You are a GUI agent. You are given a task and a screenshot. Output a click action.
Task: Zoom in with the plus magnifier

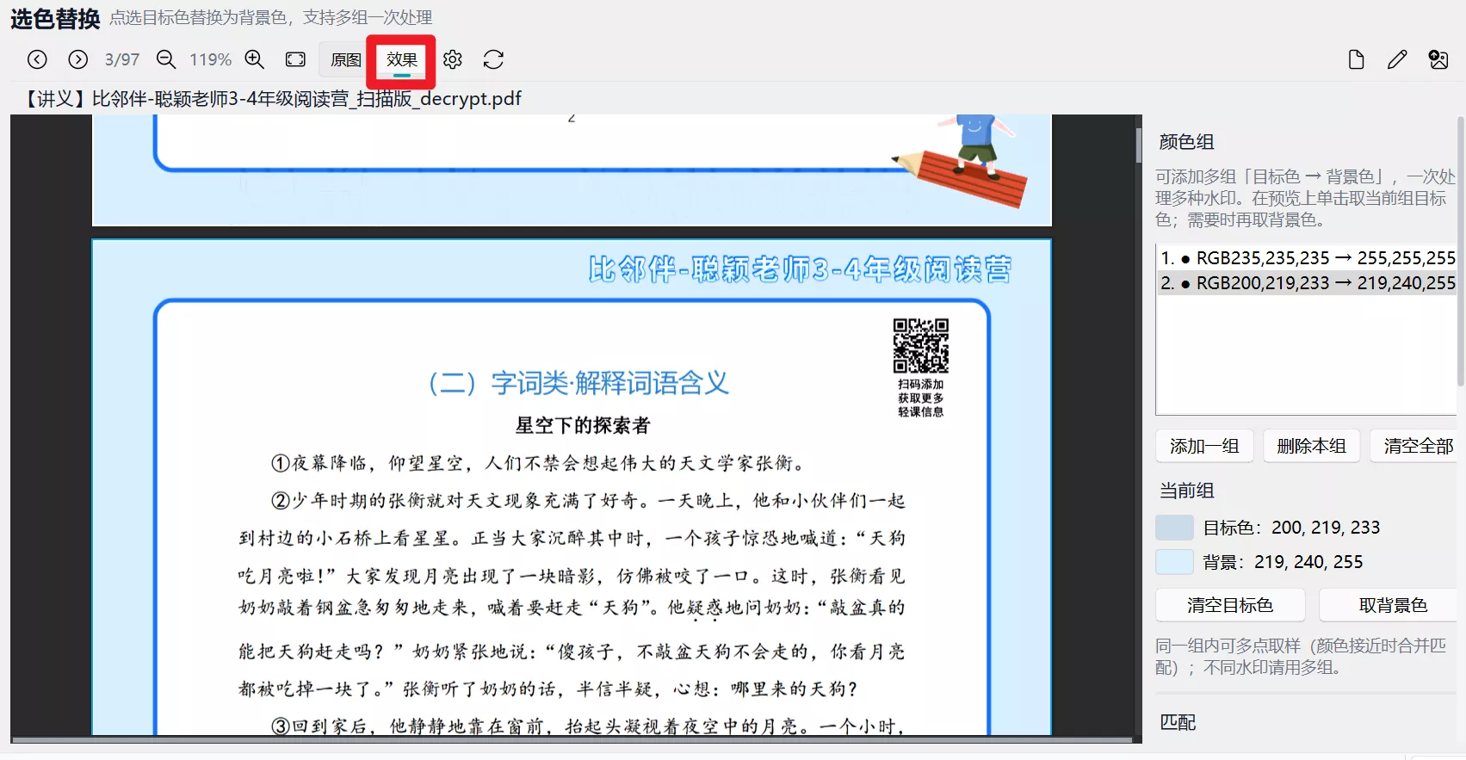(x=255, y=59)
